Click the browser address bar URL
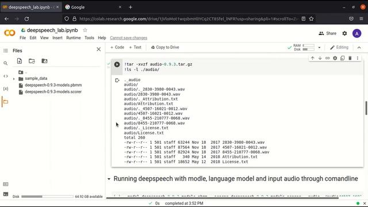 pyautogui.click(x=189, y=19)
